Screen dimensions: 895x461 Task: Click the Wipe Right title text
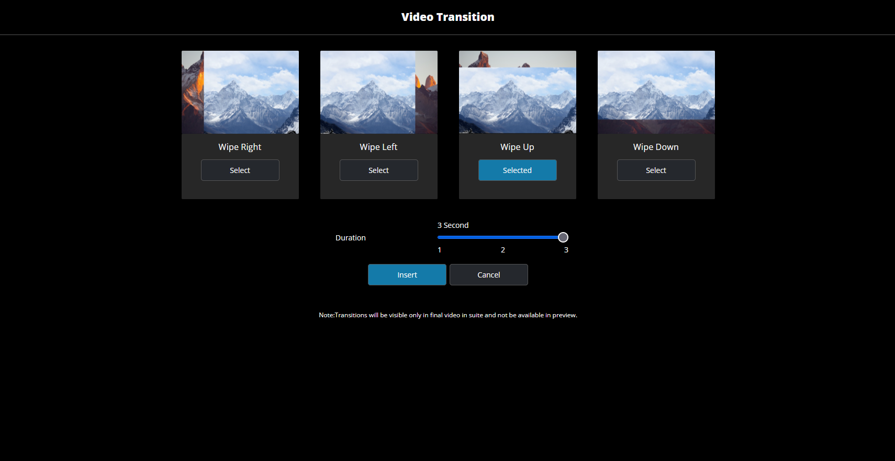coord(240,147)
